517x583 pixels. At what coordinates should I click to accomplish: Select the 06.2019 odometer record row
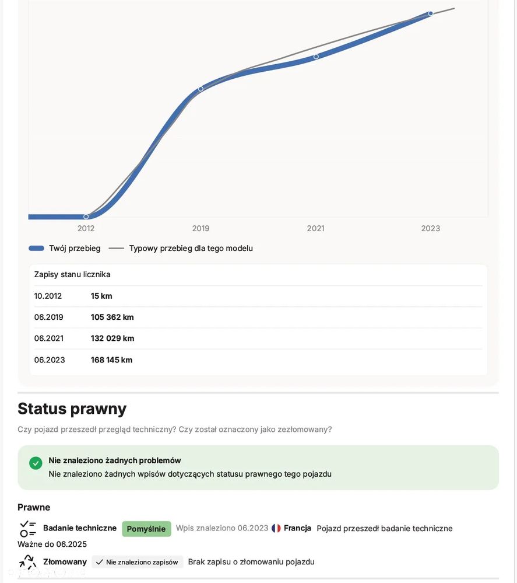(258, 317)
